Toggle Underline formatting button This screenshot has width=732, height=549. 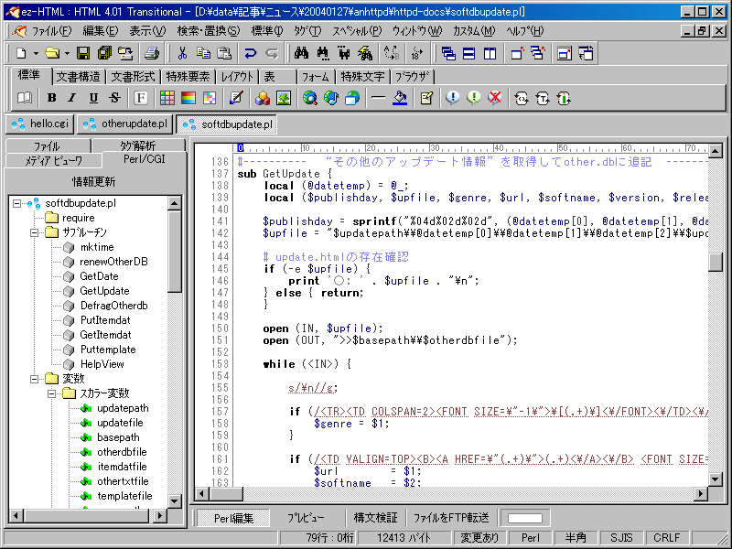(93, 98)
